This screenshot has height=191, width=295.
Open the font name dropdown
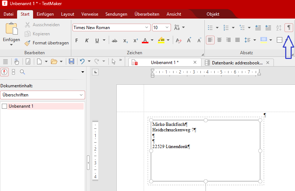click(x=147, y=28)
